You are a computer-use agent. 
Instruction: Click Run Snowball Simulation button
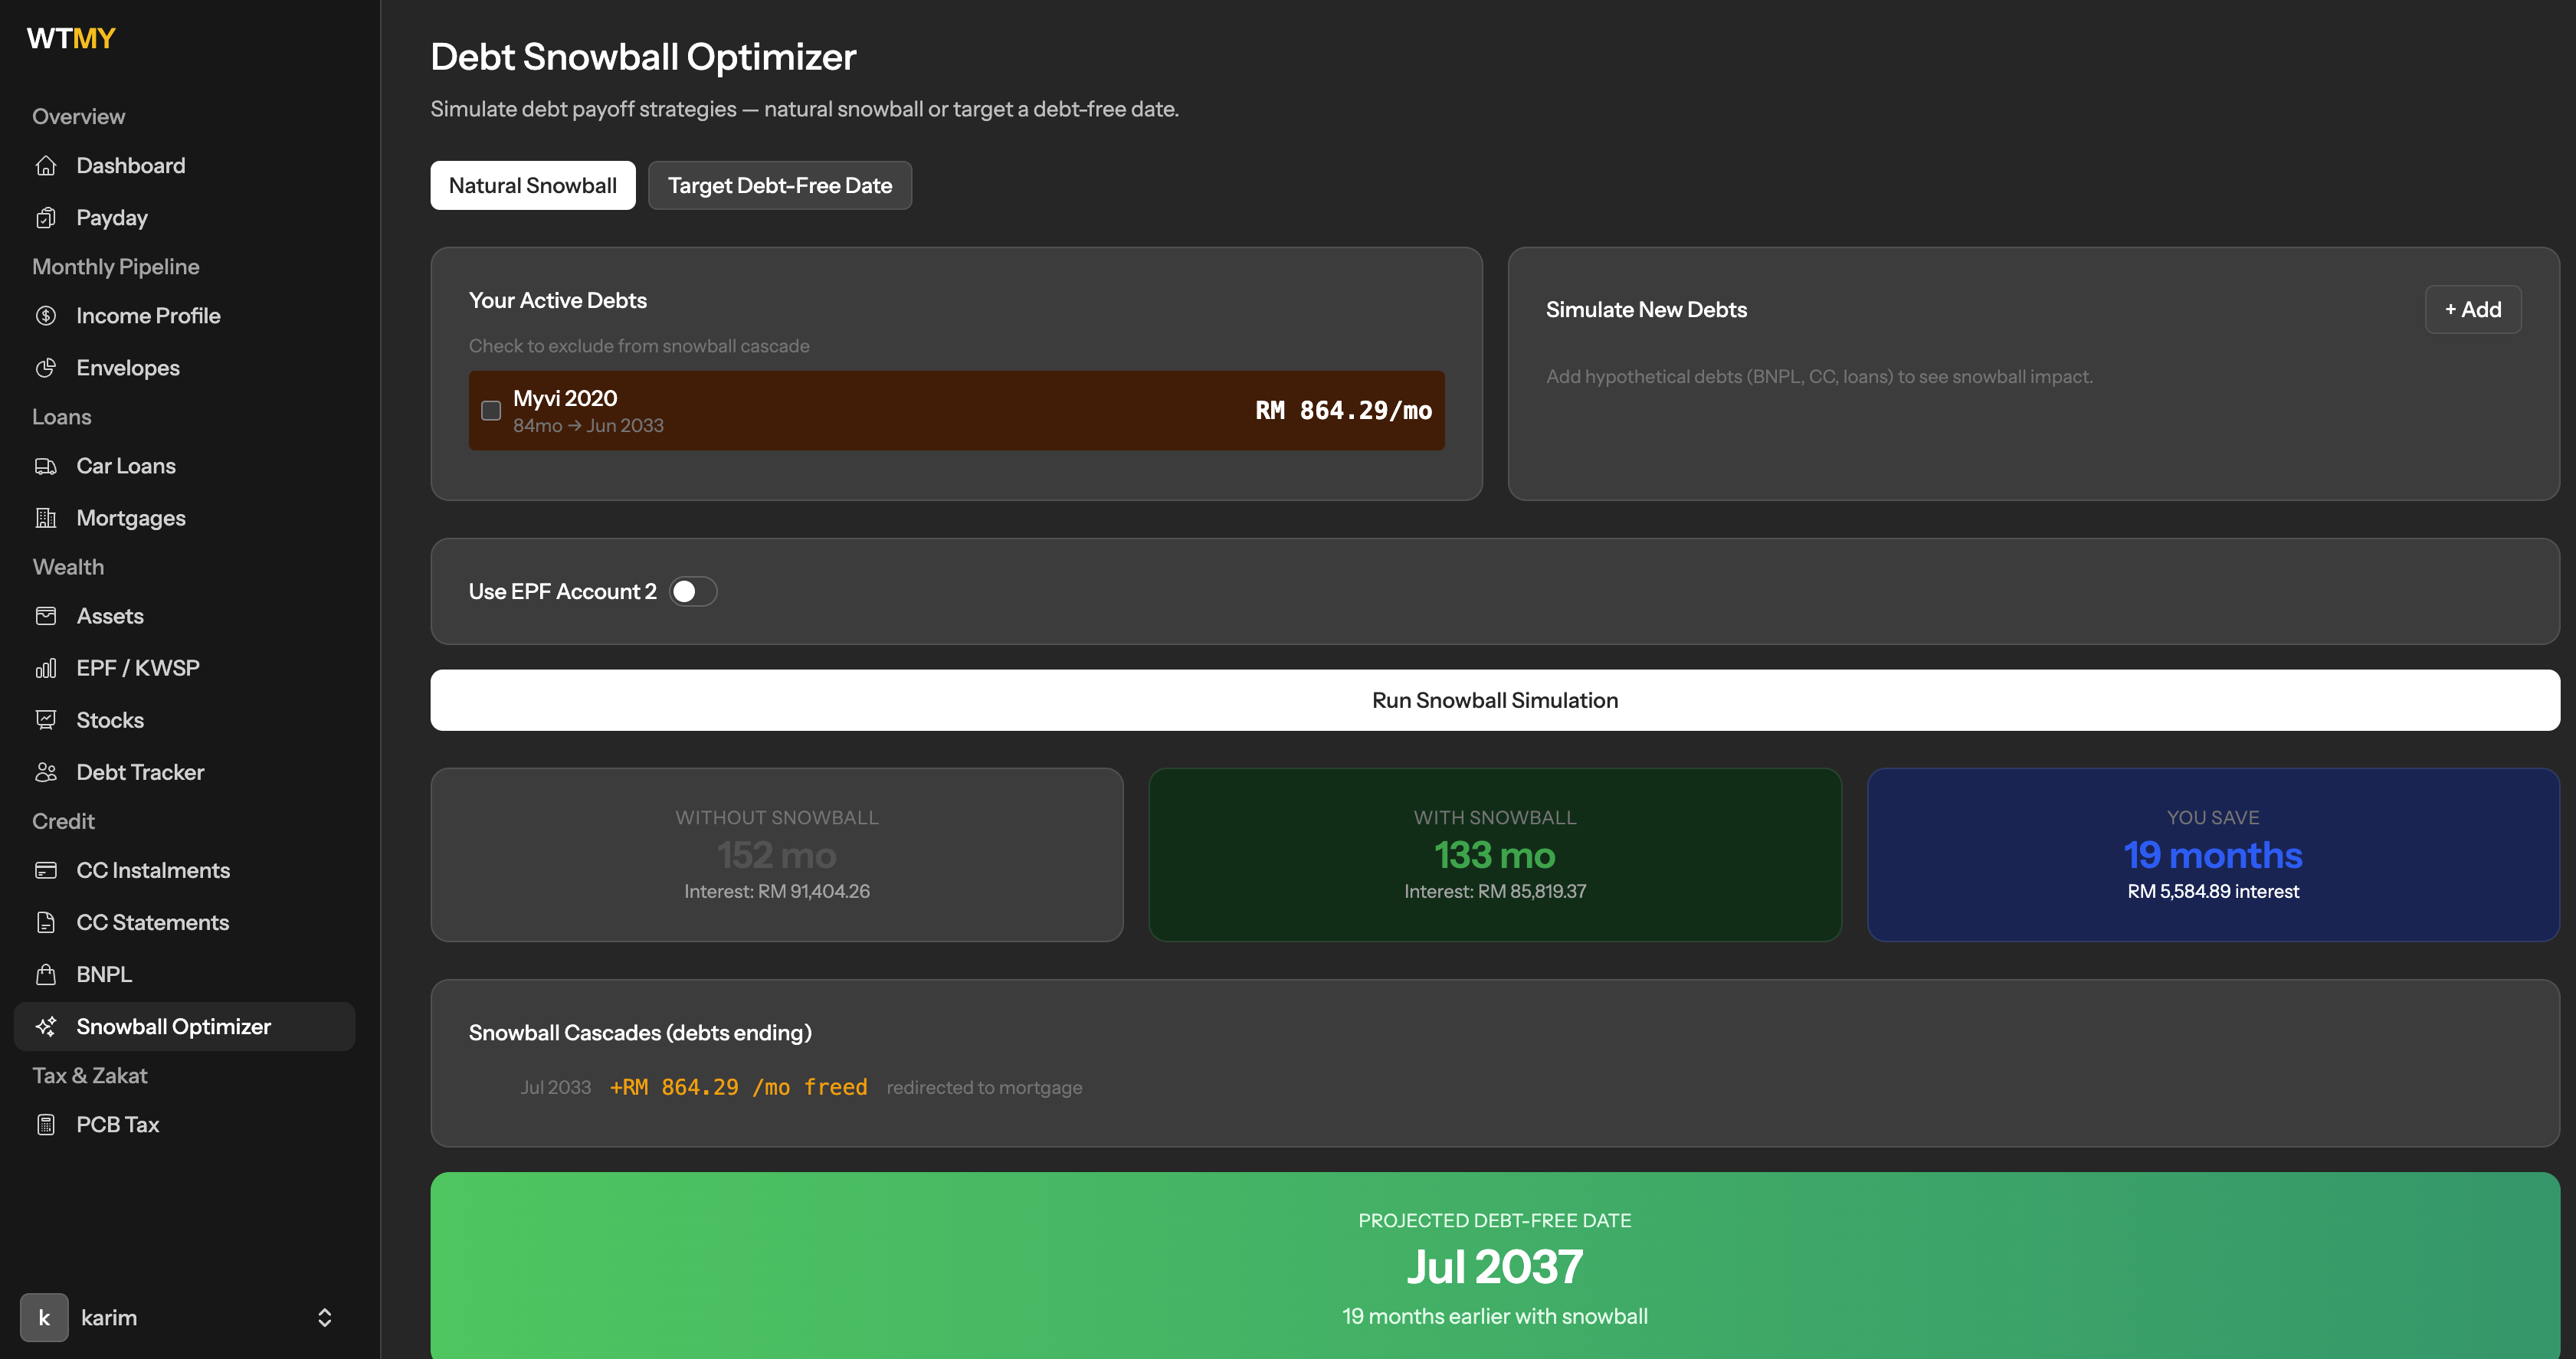tap(1495, 700)
